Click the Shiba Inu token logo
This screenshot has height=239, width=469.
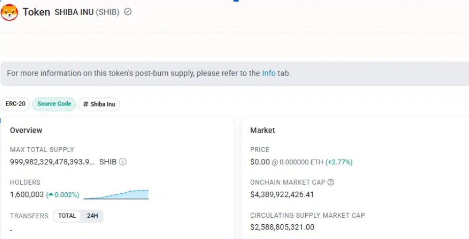click(9, 12)
